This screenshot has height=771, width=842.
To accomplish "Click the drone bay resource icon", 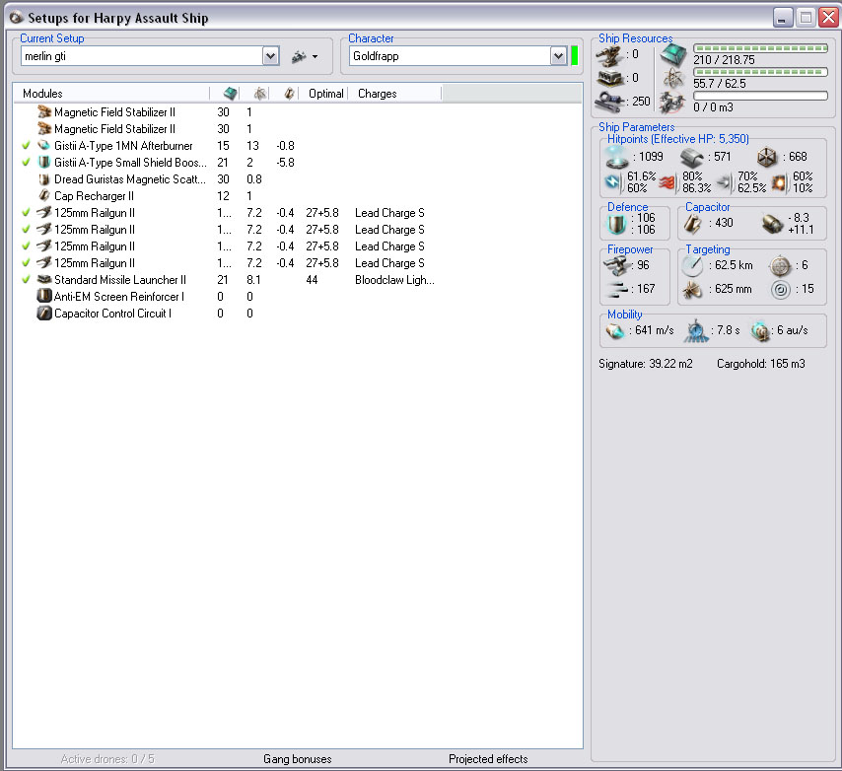I will [672, 103].
